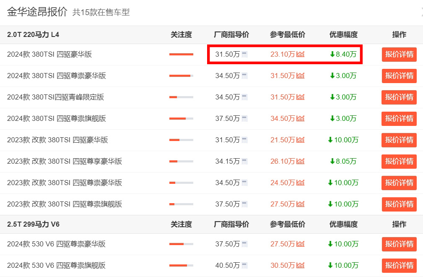Open 2024款 380TSI 四驱豪华版 model link
Viewport: 423px width, 277px height.
[49, 54]
